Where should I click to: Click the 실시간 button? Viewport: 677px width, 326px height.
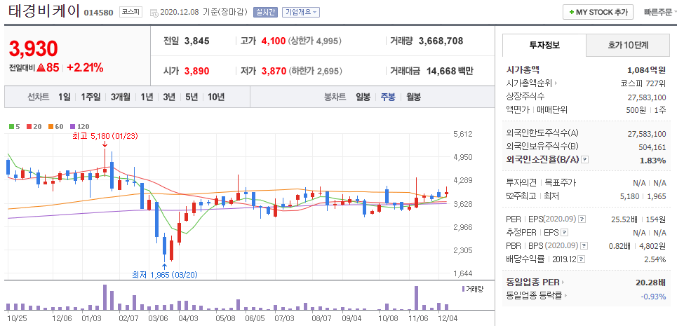pyautogui.click(x=265, y=12)
